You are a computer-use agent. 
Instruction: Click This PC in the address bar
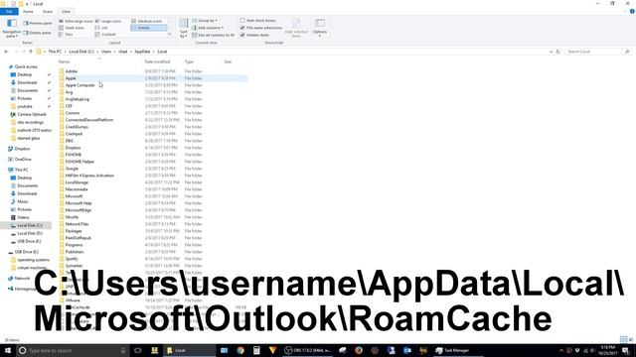pos(55,52)
